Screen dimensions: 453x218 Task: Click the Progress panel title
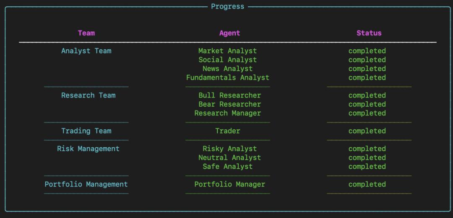(x=227, y=7)
